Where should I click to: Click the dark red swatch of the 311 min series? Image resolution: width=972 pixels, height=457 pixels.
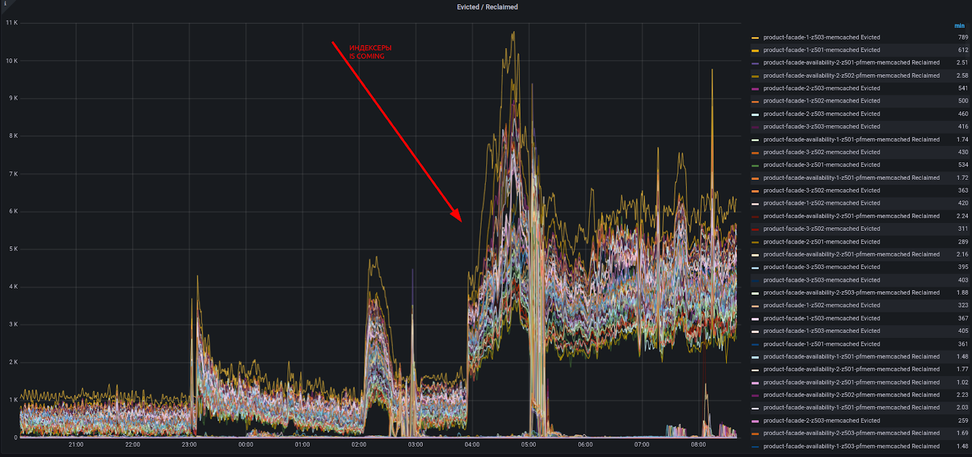(x=755, y=229)
